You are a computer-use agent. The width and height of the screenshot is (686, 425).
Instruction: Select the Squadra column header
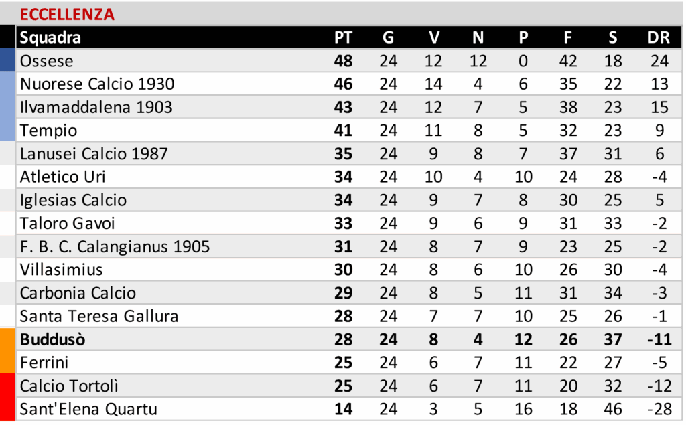tap(50, 37)
